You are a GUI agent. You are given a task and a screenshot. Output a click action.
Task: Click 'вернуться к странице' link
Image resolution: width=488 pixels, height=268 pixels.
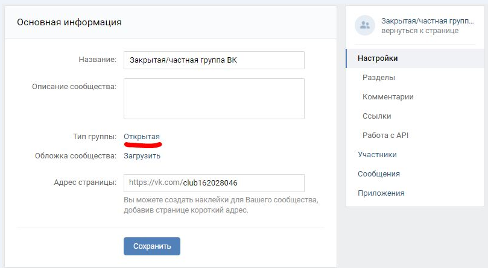(419, 31)
